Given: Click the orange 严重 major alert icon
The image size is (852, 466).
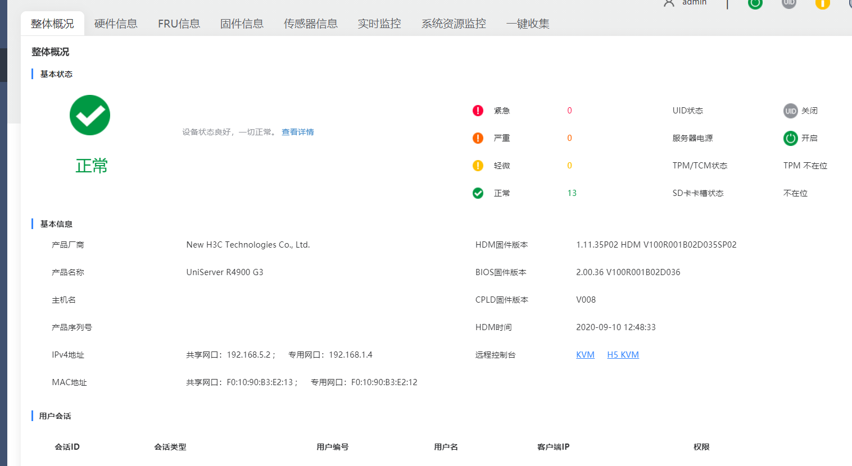Looking at the screenshot, I should (478, 138).
